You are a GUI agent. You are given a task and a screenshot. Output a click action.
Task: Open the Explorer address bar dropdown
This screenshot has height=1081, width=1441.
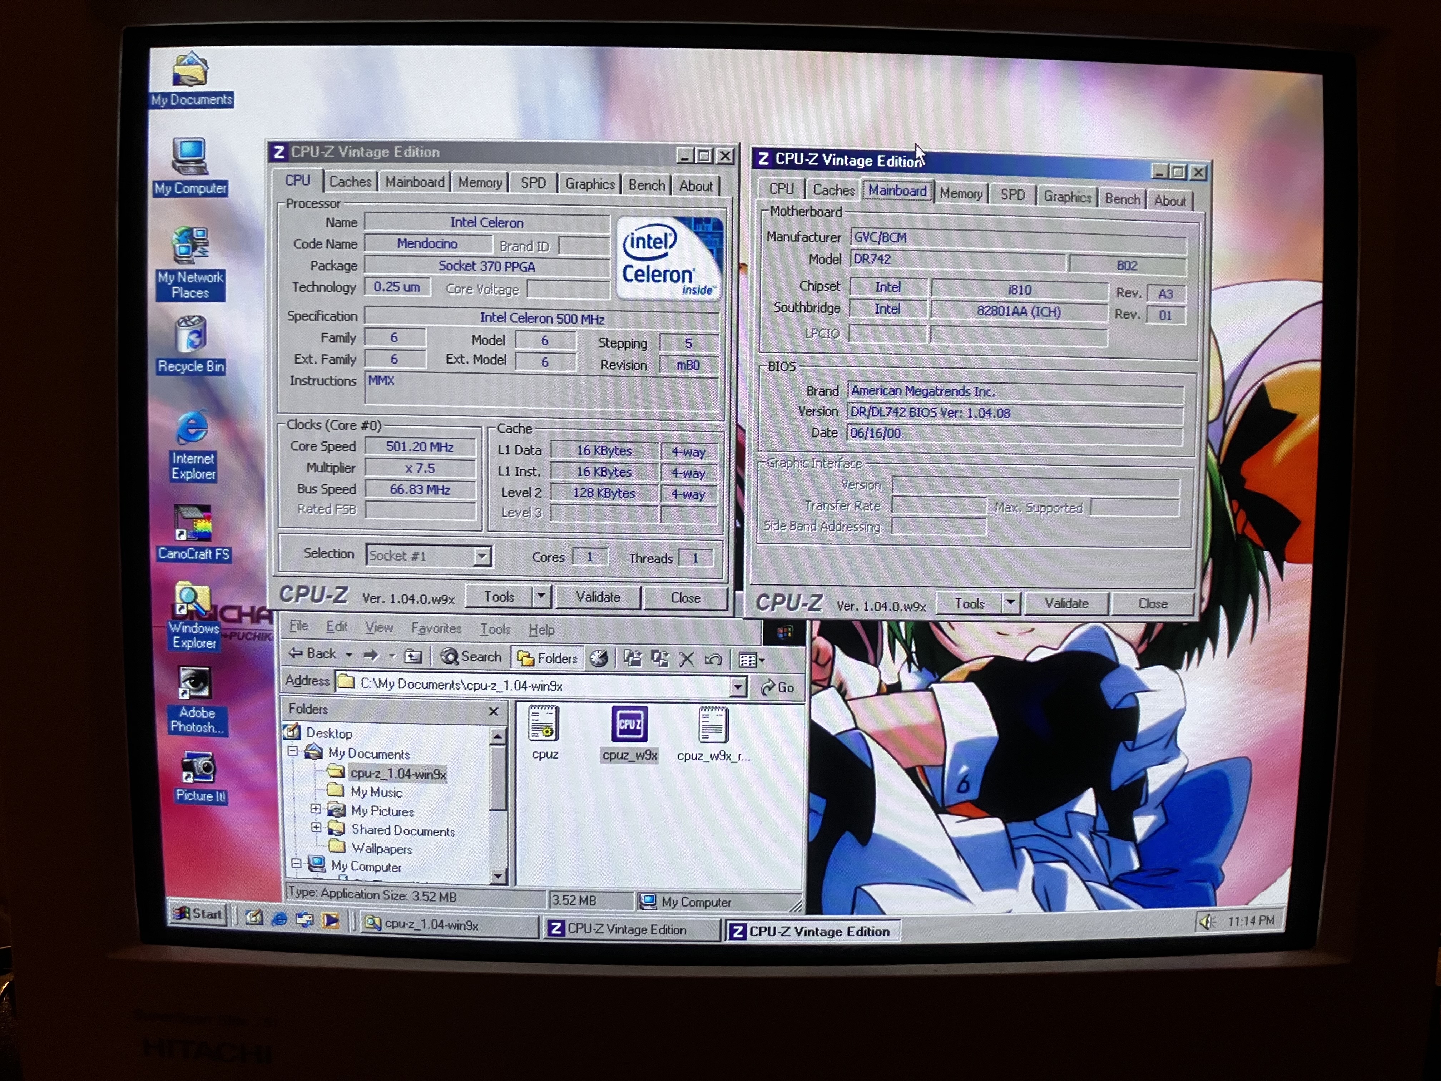(737, 686)
